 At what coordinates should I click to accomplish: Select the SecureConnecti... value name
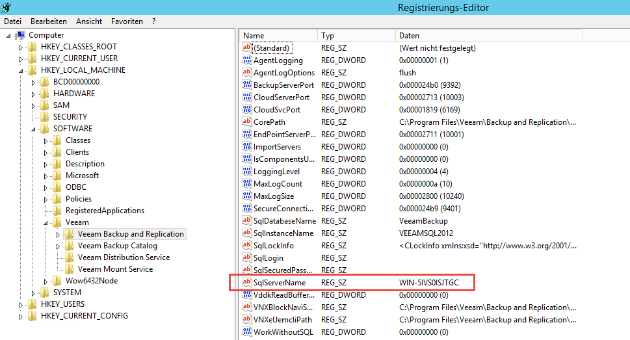pos(283,209)
